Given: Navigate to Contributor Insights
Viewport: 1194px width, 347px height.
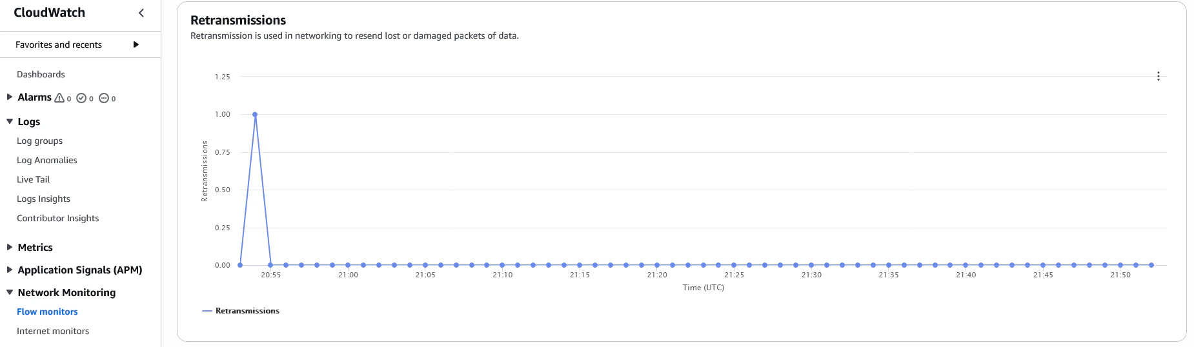Looking at the screenshot, I should tap(58, 218).
